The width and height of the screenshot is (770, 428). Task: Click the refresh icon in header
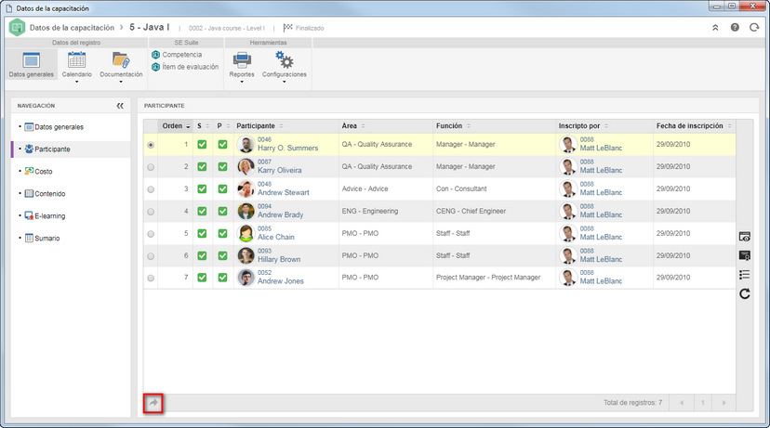point(754,28)
